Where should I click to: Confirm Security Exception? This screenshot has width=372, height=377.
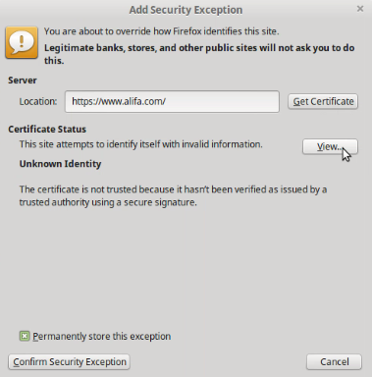pos(69,362)
